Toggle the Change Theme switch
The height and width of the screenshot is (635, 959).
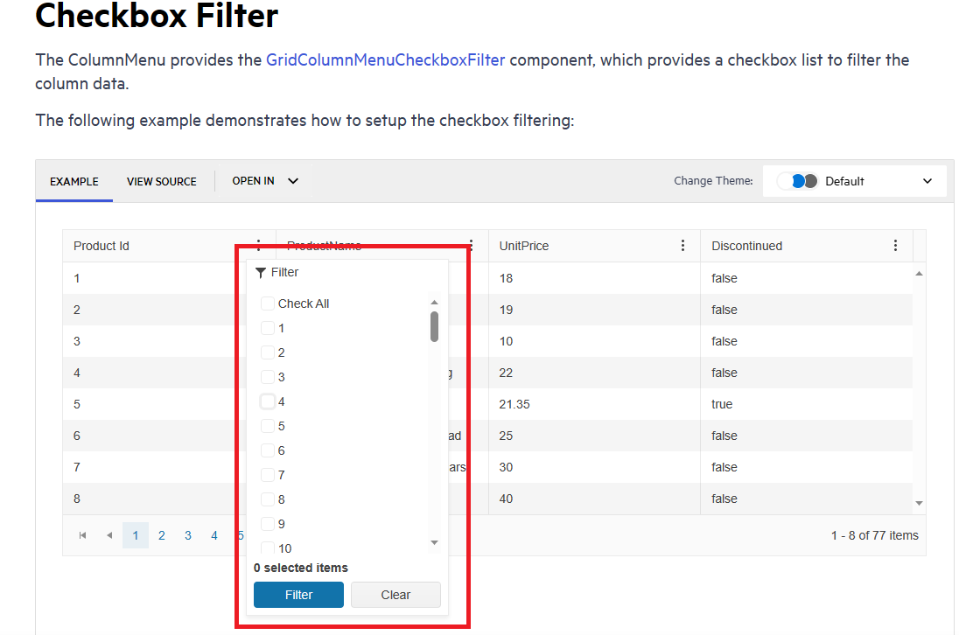(x=797, y=181)
